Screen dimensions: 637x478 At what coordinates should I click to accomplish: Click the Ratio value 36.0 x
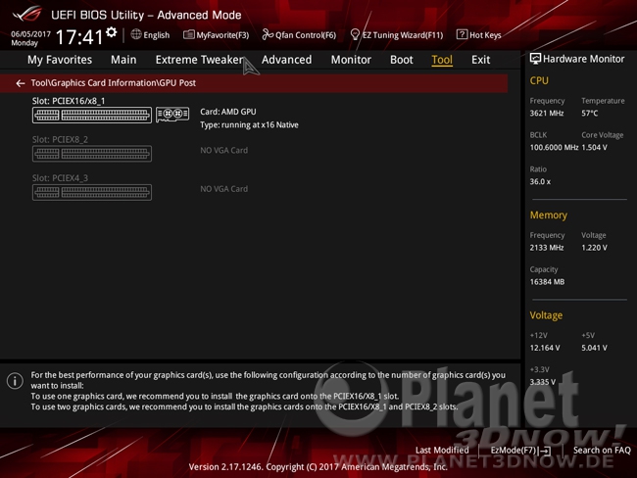point(540,181)
